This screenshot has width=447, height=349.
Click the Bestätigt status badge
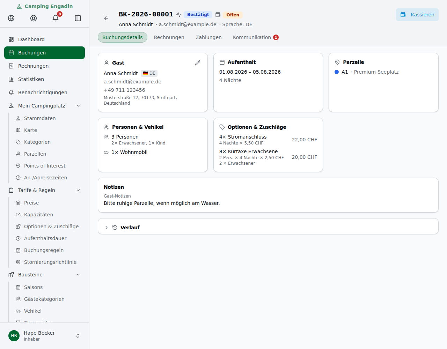(198, 15)
